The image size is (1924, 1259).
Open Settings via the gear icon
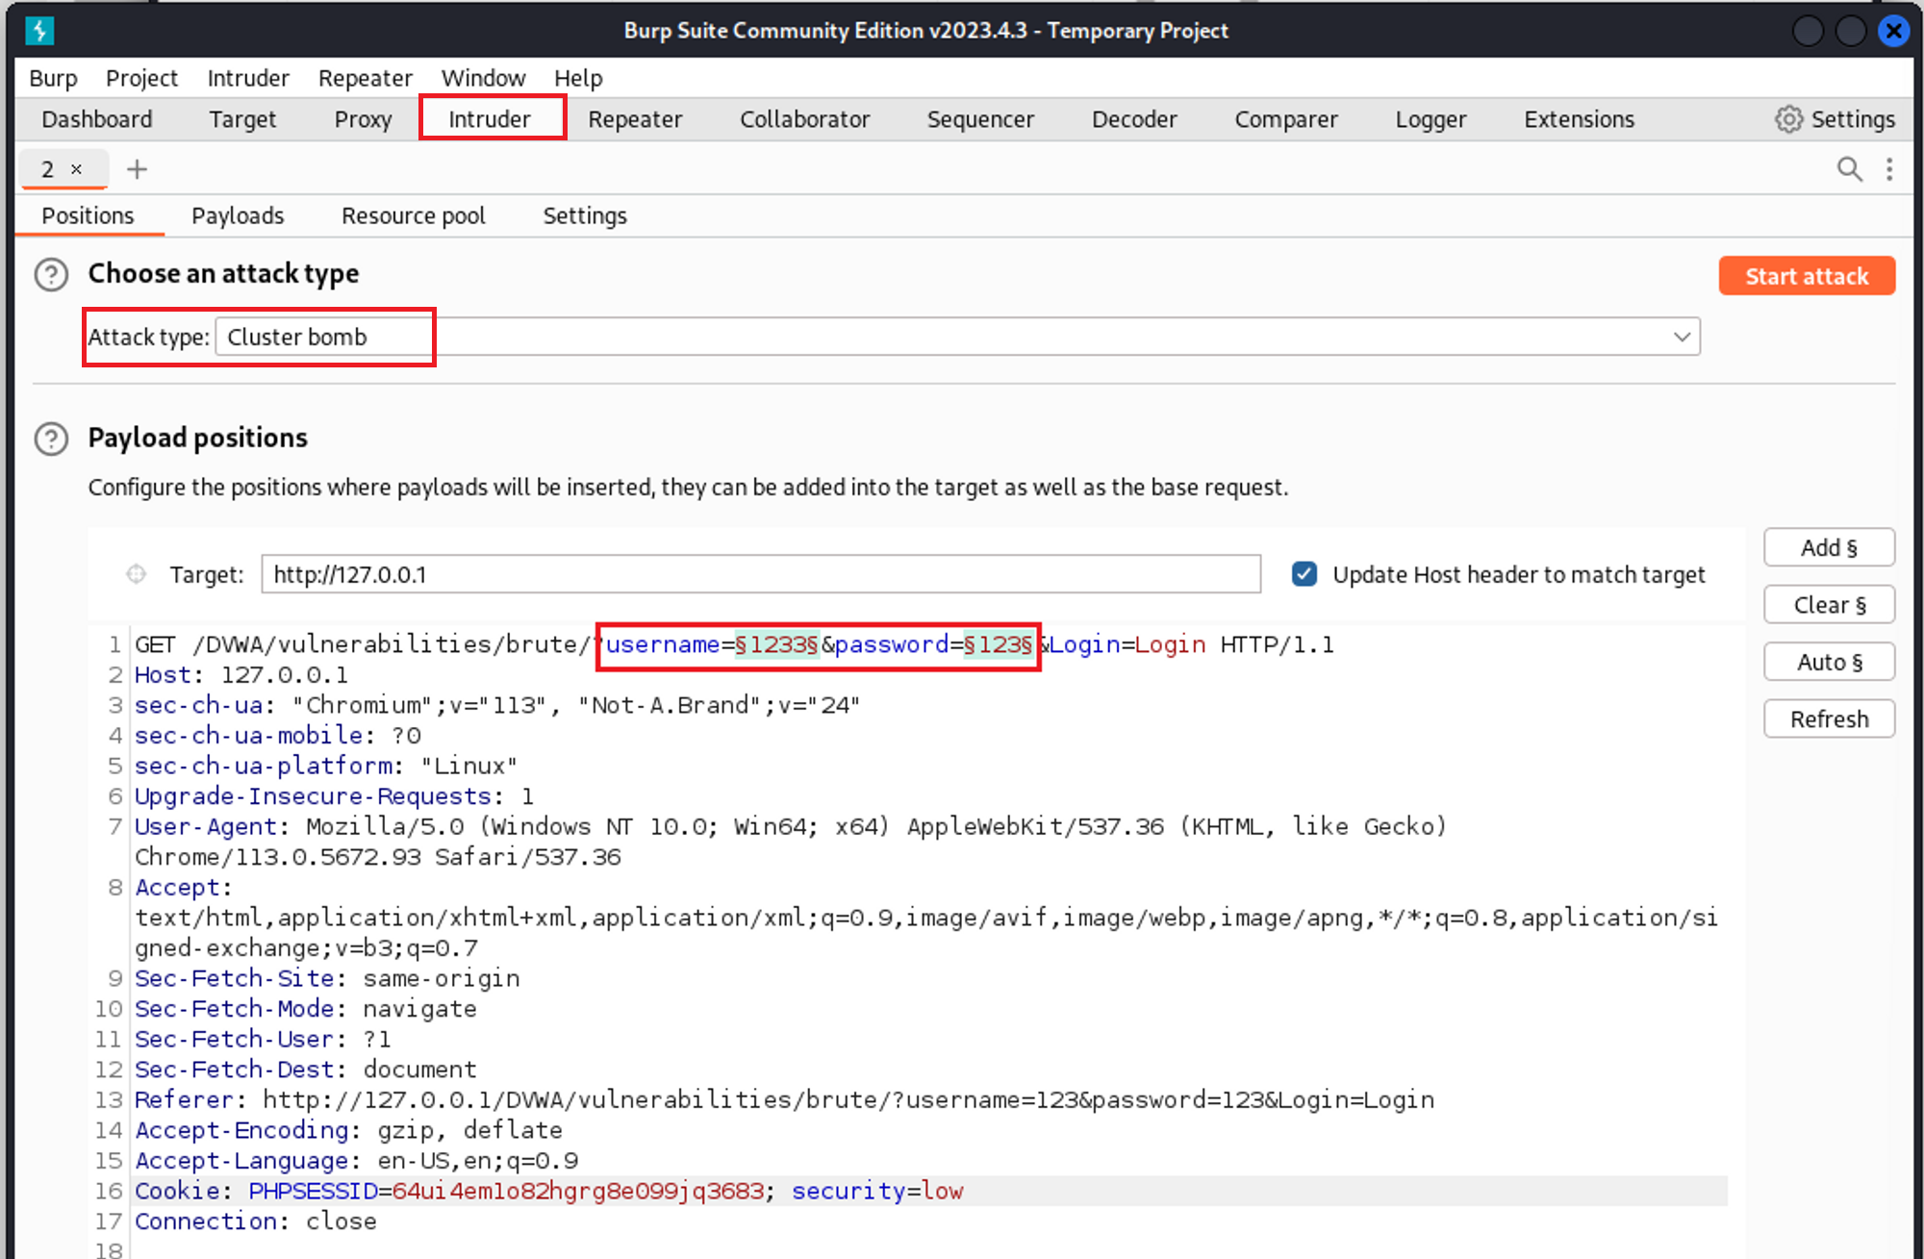(x=1787, y=119)
